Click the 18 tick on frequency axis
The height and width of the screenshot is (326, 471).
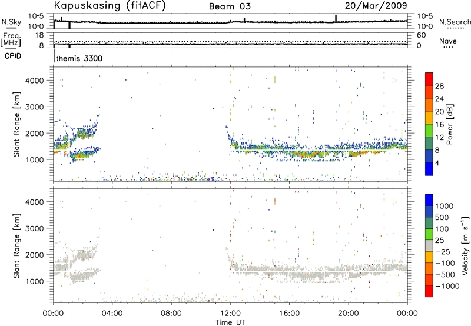[39, 35]
